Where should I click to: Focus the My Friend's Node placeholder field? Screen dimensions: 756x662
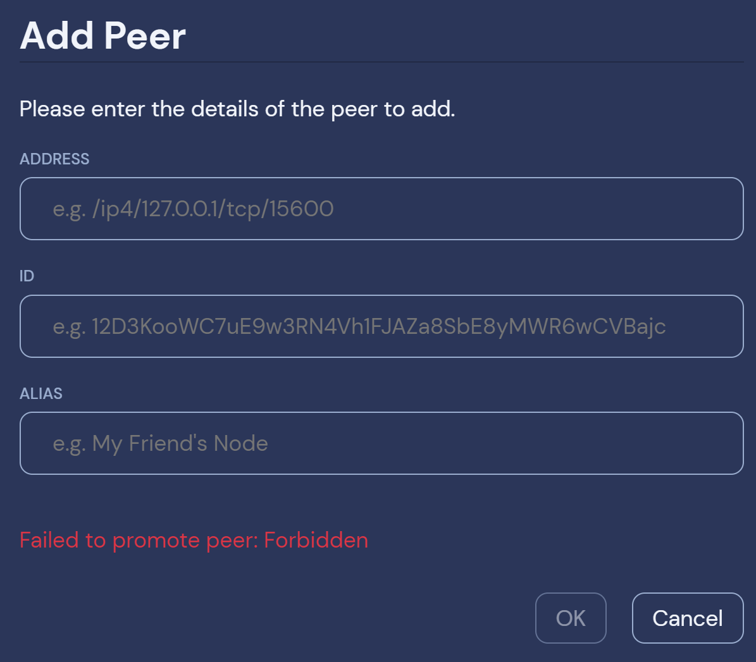(x=380, y=443)
